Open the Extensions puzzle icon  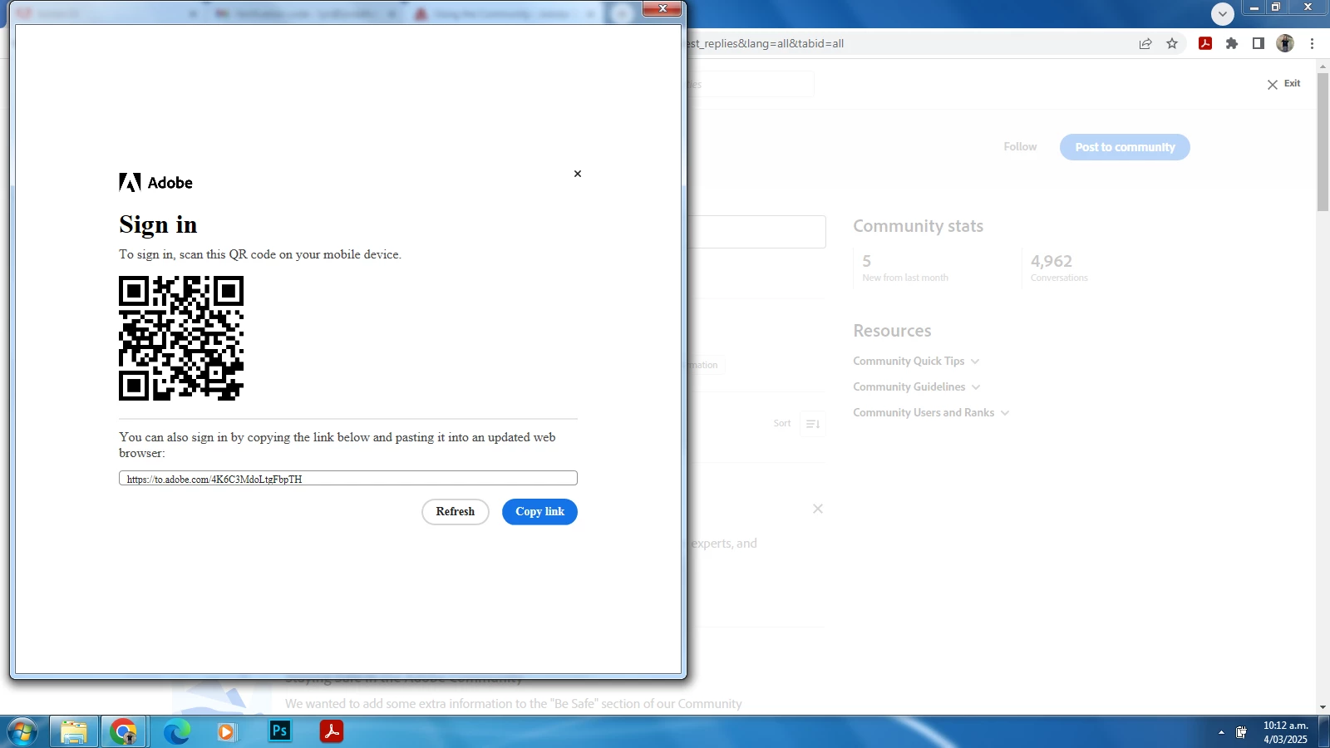1232,43
